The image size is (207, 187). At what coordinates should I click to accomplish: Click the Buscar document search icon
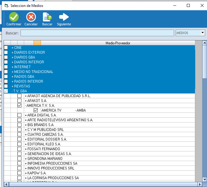click(47, 17)
